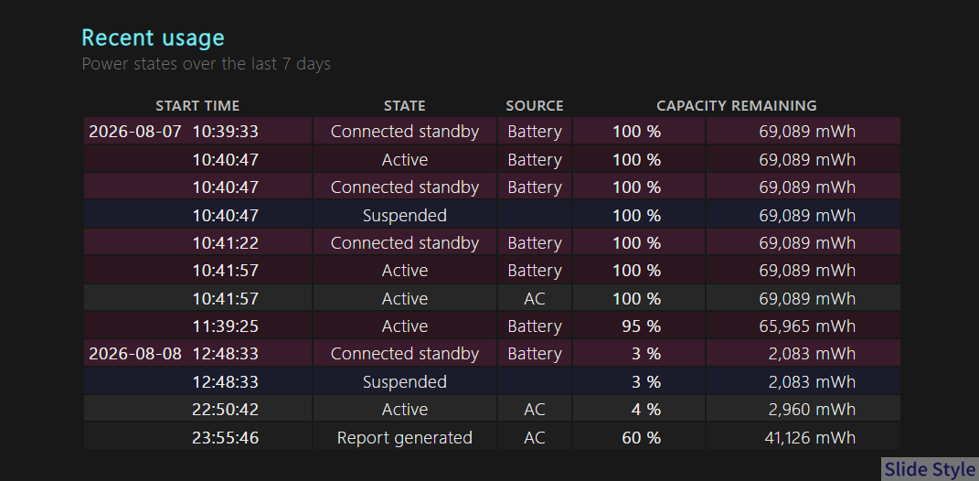
Task: Click the 2,960 mWh capacity value
Action: click(812, 409)
